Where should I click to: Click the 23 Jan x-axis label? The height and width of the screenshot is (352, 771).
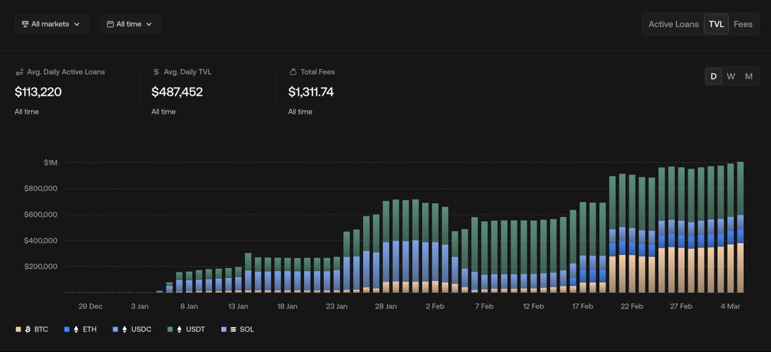click(x=337, y=306)
